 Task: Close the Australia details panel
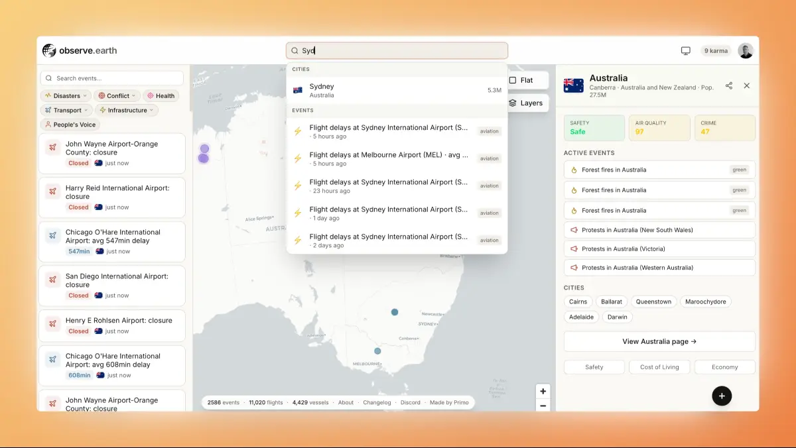746,85
